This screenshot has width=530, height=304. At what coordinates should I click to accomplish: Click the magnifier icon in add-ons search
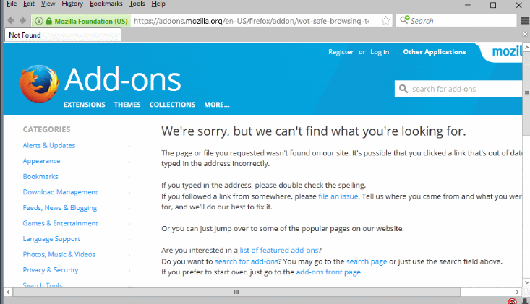click(x=403, y=89)
